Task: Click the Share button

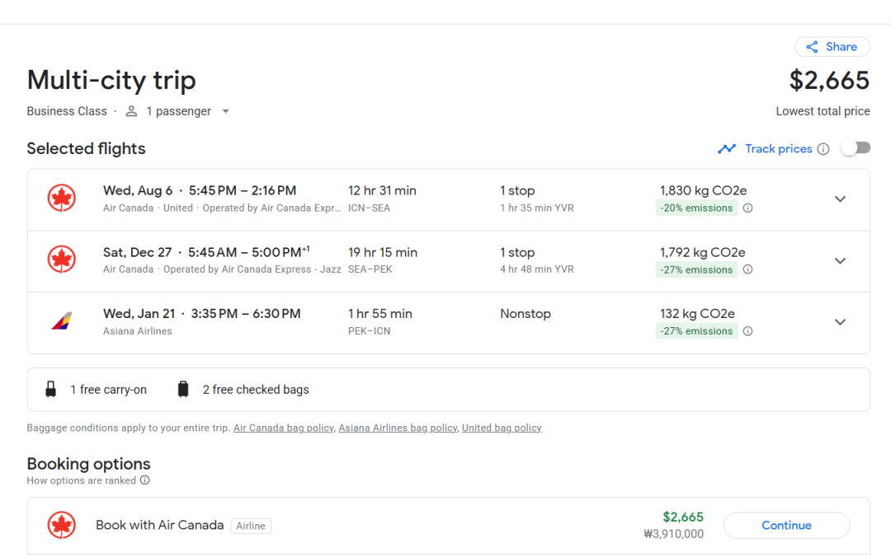Action: (832, 47)
